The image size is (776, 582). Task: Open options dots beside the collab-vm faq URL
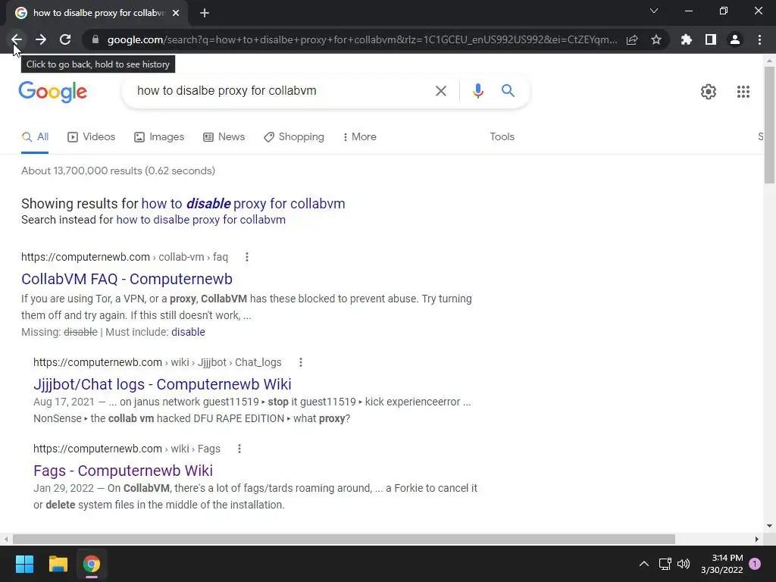pos(246,257)
